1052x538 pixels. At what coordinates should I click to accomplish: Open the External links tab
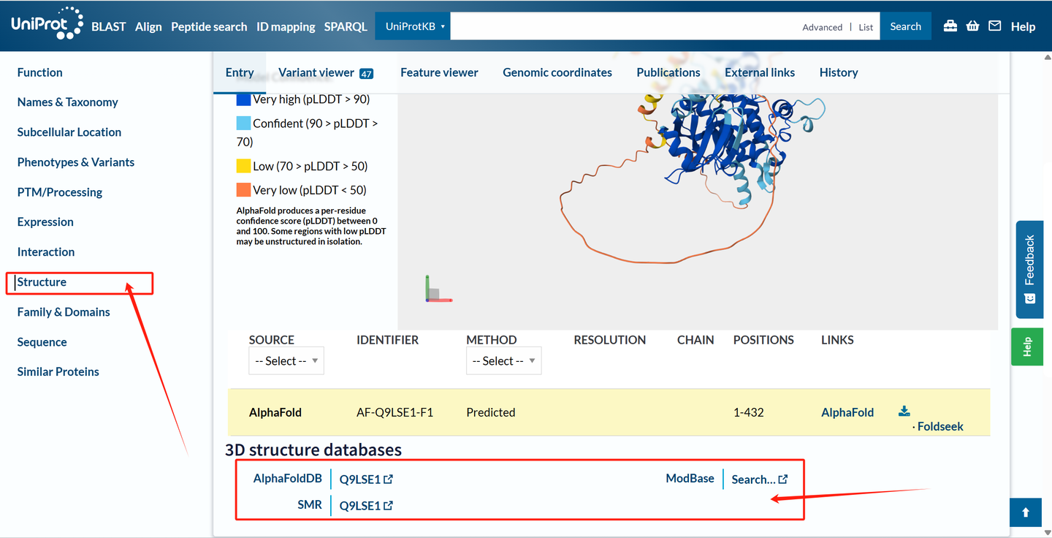pyautogui.click(x=760, y=72)
